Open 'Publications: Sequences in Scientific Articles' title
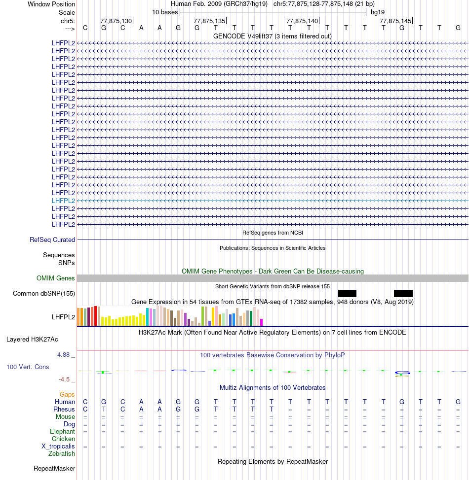 click(273, 248)
